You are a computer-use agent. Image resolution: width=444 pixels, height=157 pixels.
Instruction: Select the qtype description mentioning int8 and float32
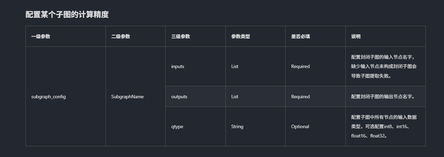coord(384,126)
